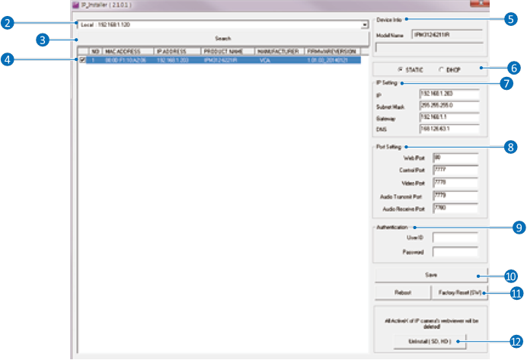Close the IP_Installer window

480,5
